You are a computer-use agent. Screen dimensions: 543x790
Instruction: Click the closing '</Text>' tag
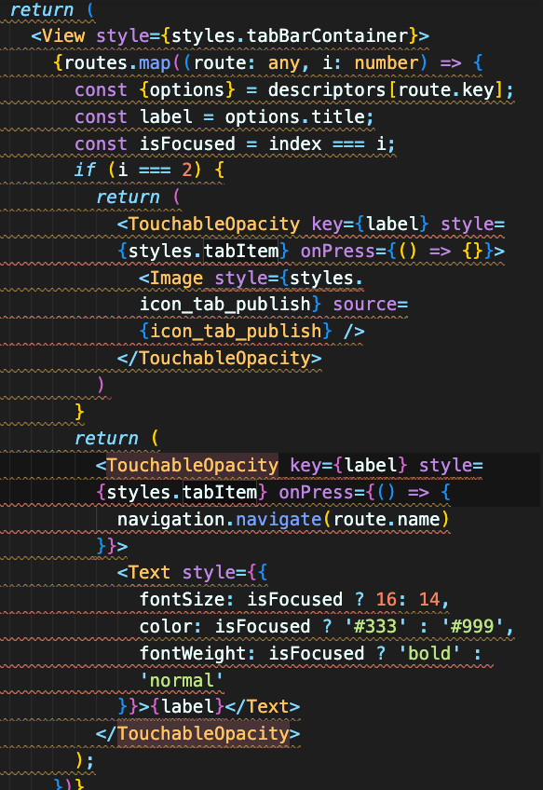[x=263, y=707]
